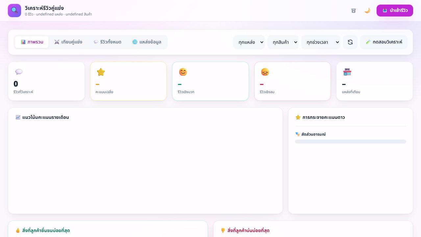Viewport: 421px width, 237px height.
Task: Open the ทุกแหล่ง source dropdown
Action: tap(249, 42)
